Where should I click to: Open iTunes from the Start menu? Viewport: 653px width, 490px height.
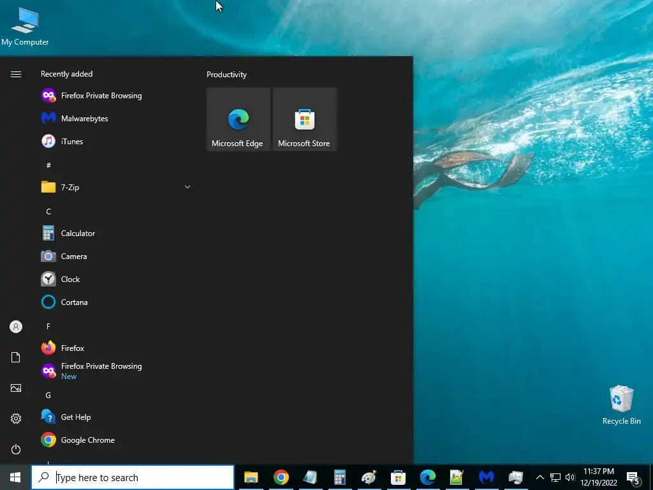tap(117, 141)
